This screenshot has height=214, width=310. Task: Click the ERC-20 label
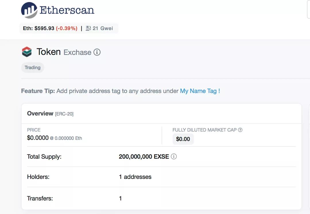(x=64, y=114)
